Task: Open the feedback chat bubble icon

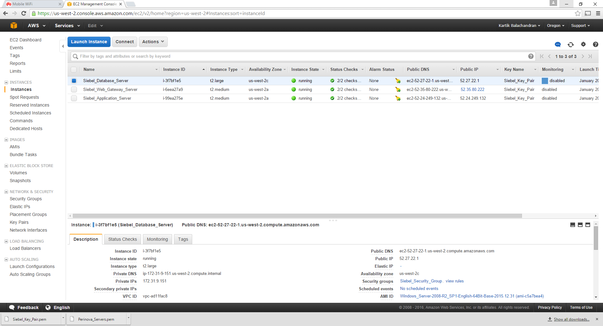Action: (558, 45)
